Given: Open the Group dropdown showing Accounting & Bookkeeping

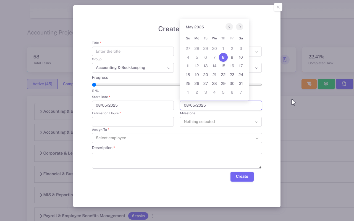Looking at the screenshot, I should [133, 68].
